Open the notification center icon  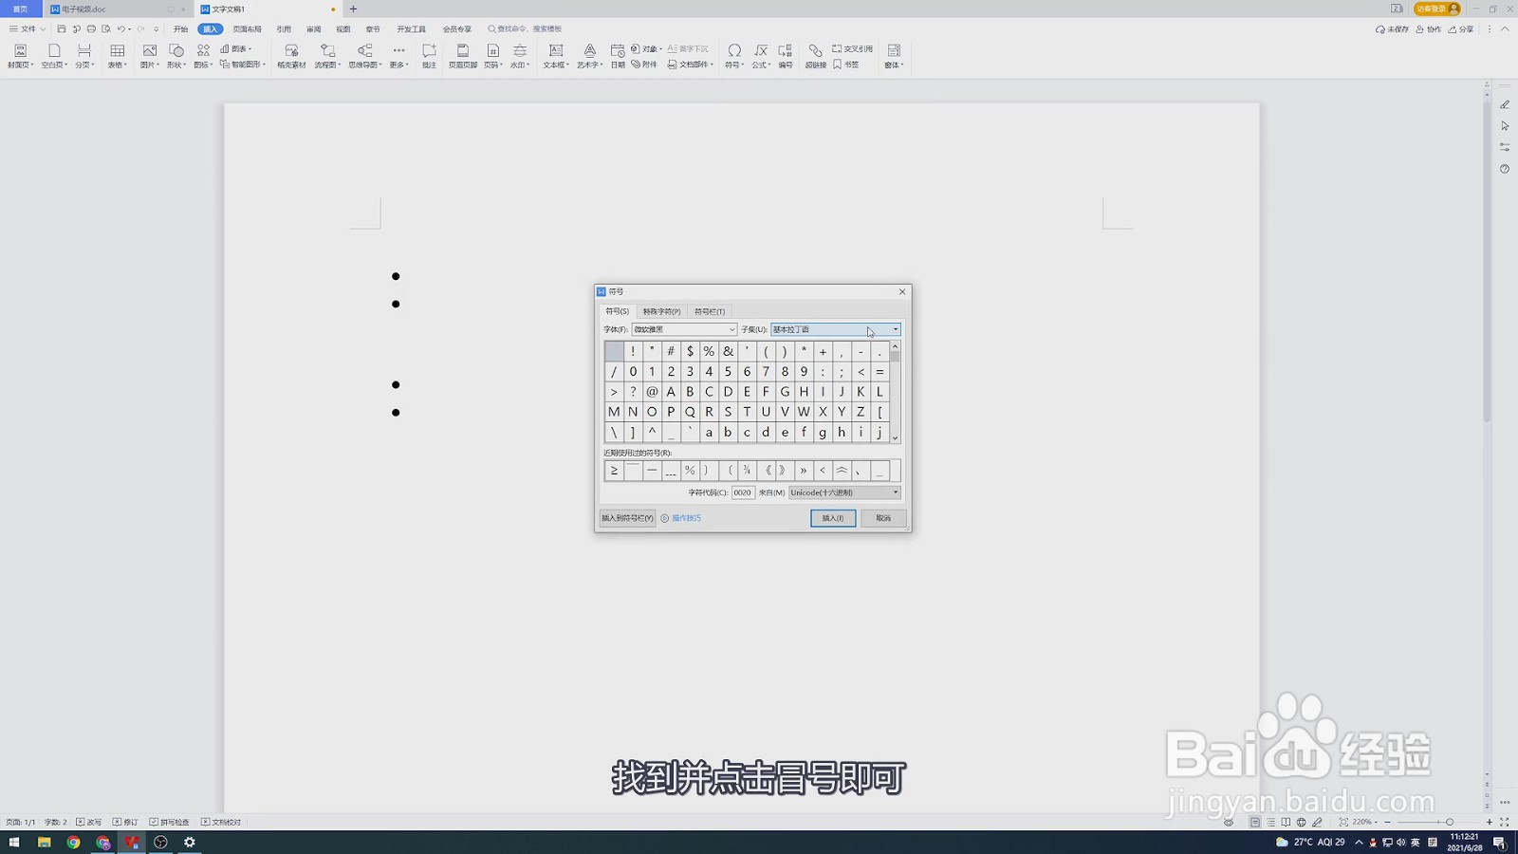click(1500, 842)
